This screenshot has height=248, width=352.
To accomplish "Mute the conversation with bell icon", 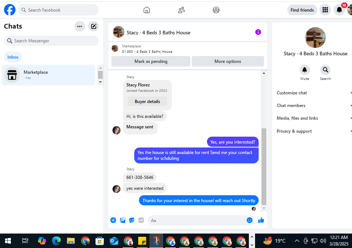I will [x=304, y=70].
